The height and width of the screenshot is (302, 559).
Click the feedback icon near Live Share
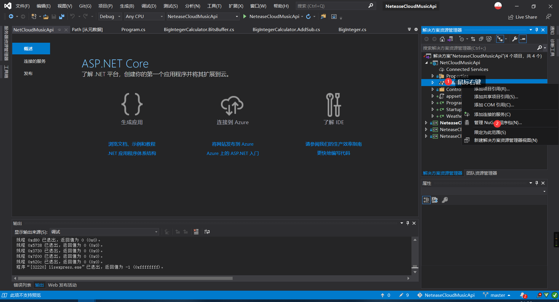[549, 17]
